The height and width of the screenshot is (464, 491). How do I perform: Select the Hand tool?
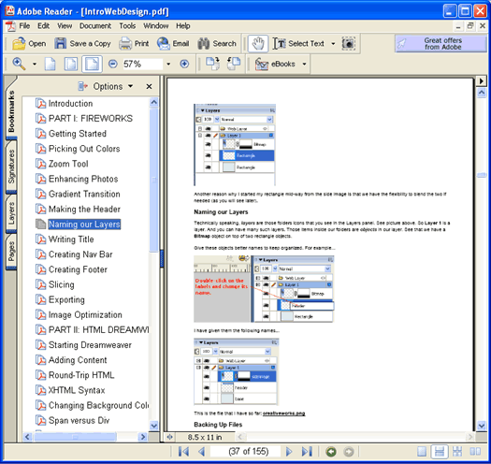(258, 44)
